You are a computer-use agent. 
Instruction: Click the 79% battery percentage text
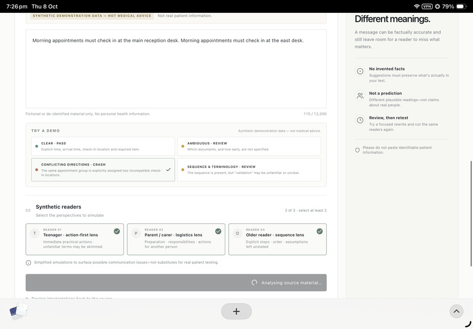click(448, 6)
